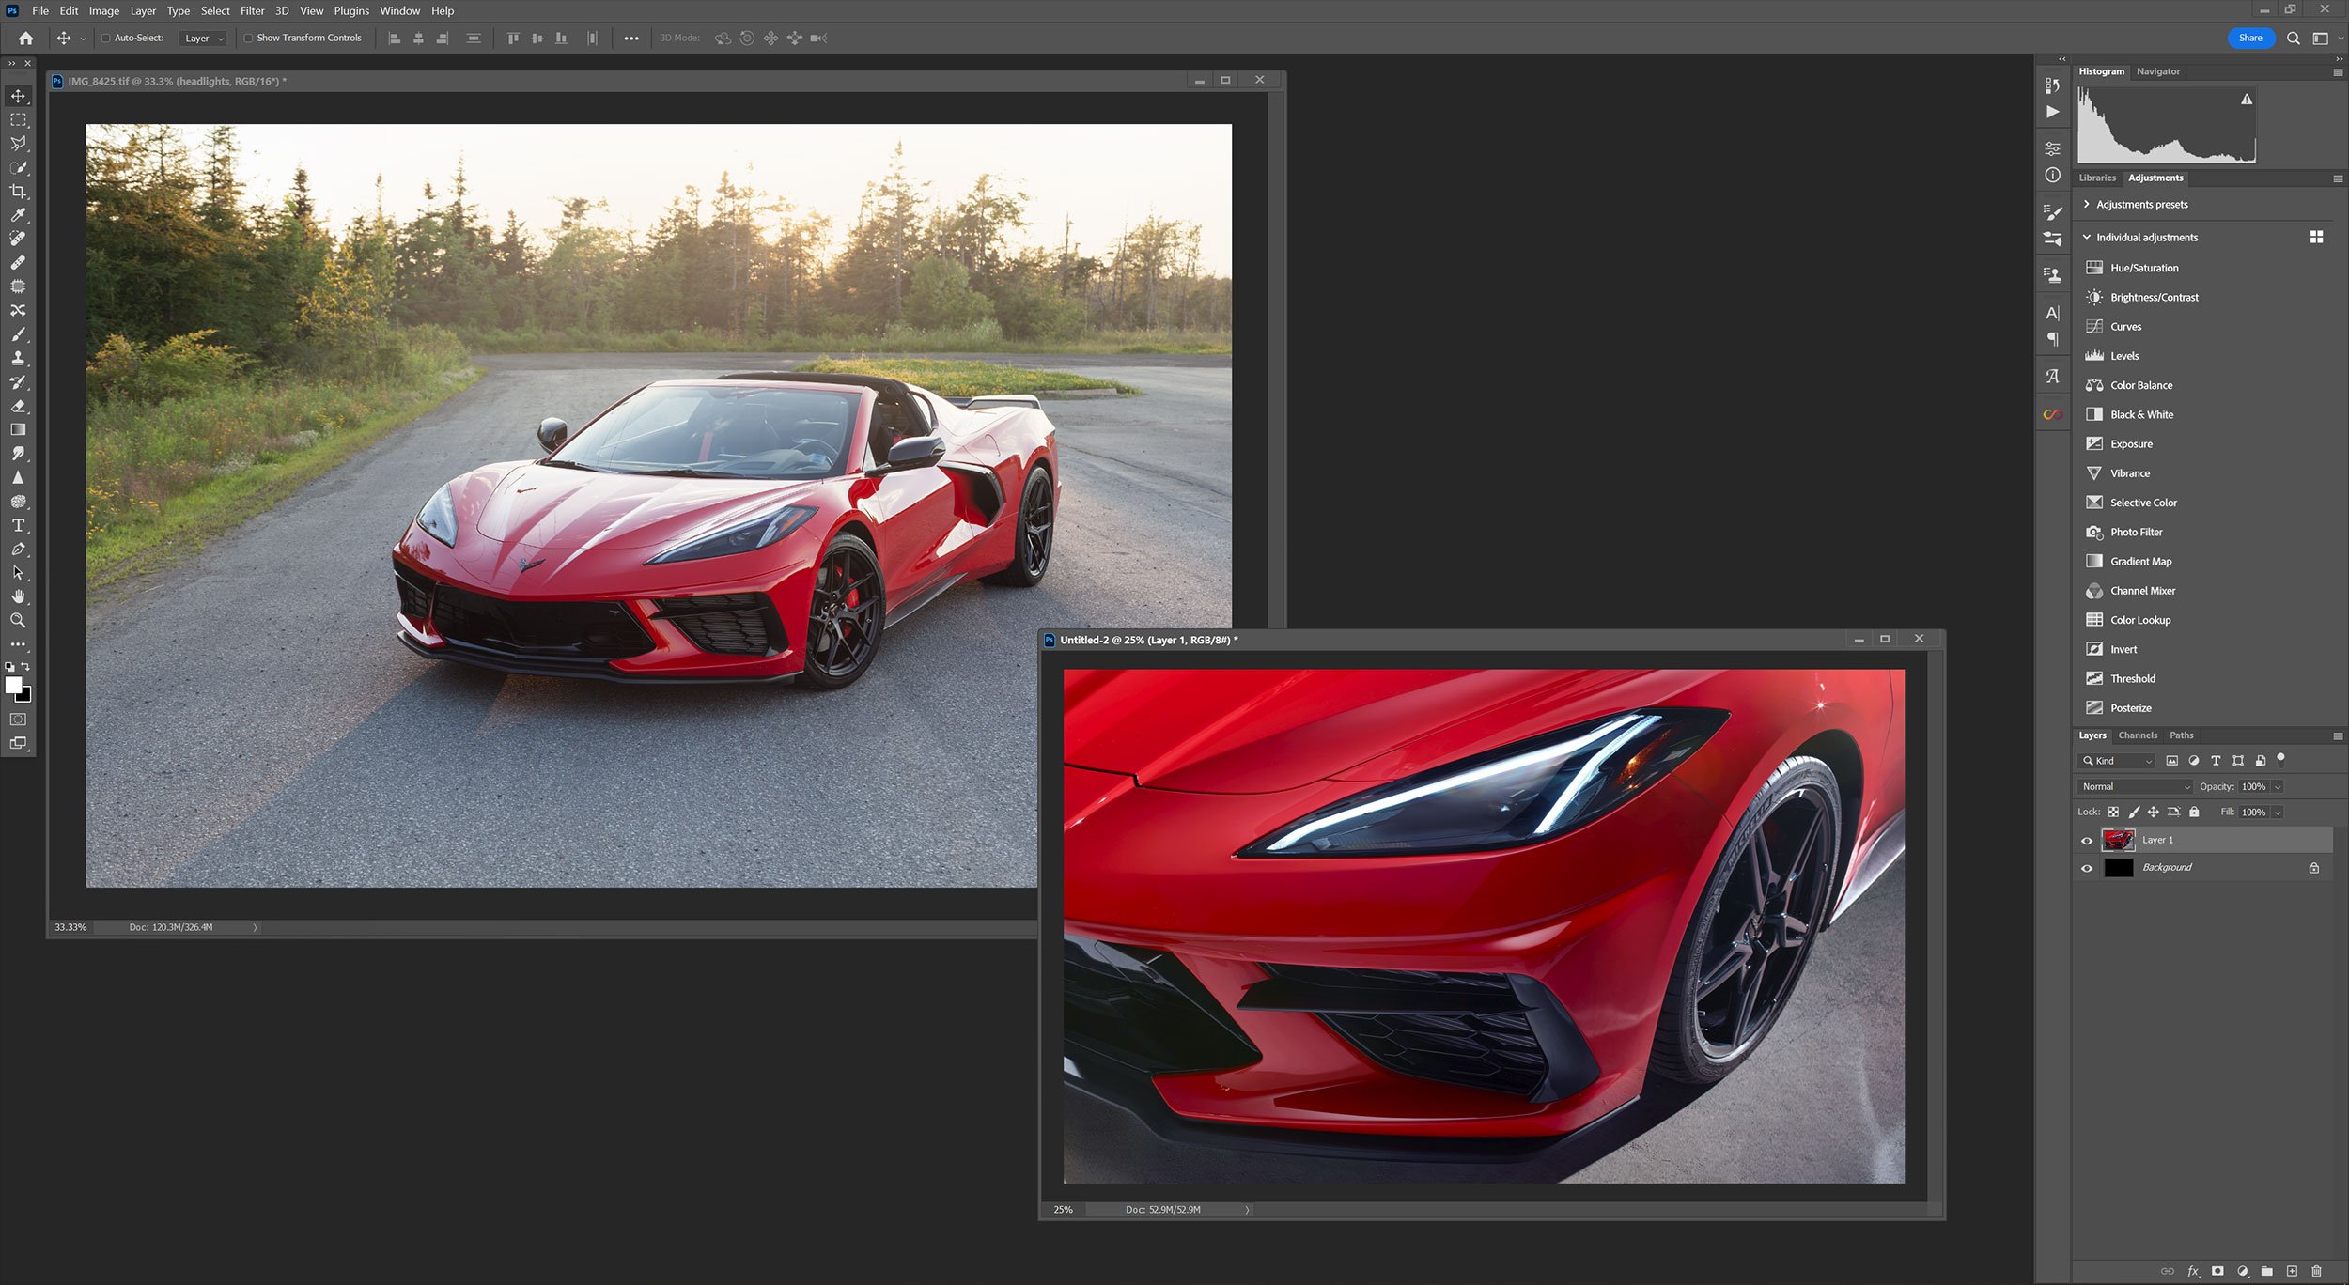Click the blue Share button
Screen dimensions: 2349x1285
2249,38
